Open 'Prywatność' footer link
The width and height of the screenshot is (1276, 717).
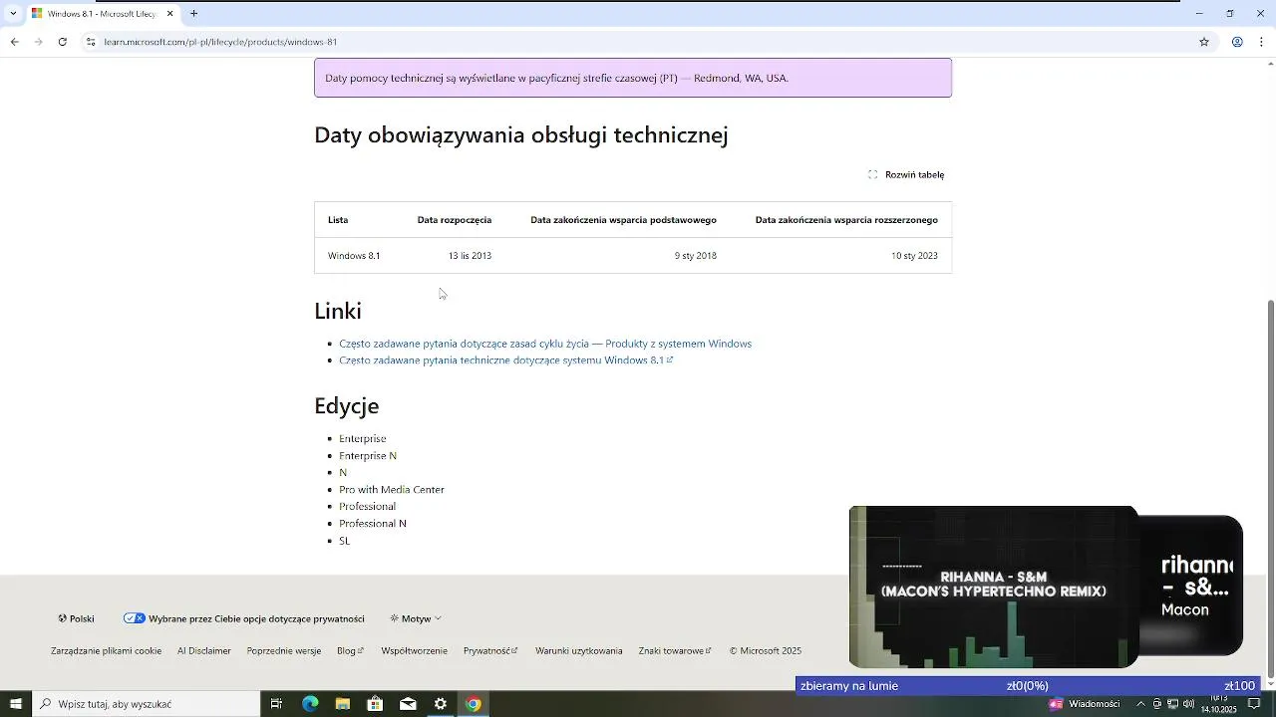click(490, 651)
